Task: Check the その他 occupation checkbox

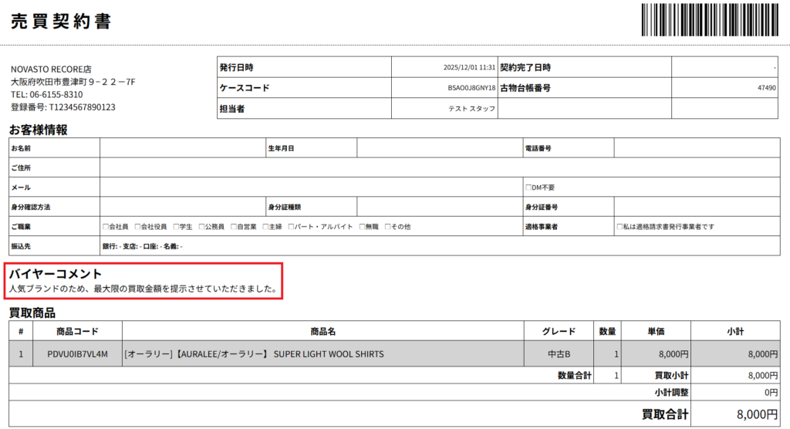Action: click(388, 227)
